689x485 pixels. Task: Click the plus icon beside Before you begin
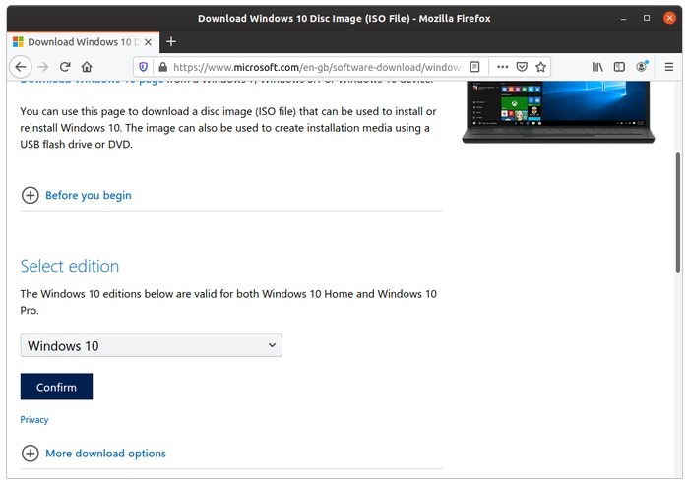[x=31, y=195]
